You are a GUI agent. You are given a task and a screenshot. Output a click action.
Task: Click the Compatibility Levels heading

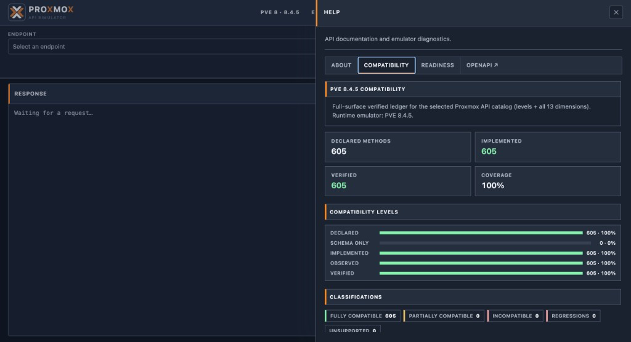(x=364, y=212)
